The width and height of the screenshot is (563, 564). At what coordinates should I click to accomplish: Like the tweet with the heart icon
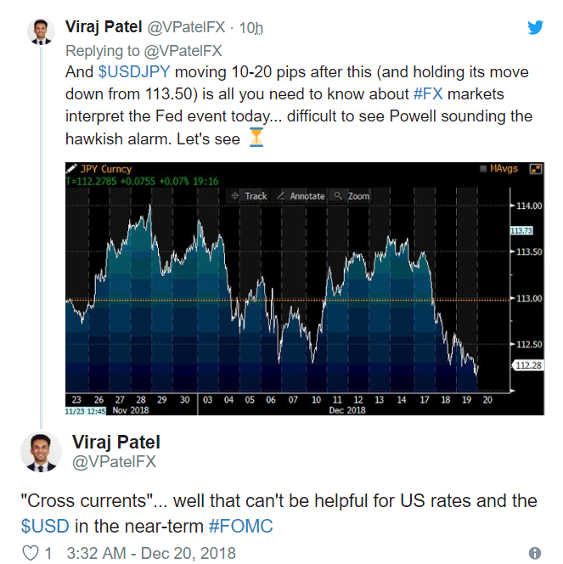coord(31,552)
